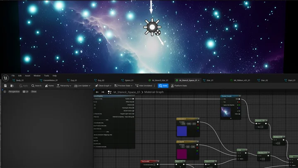Image resolution: width=298 pixels, height=168 pixels.
Task: Open the Edit menu
Action: tap(20, 75)
